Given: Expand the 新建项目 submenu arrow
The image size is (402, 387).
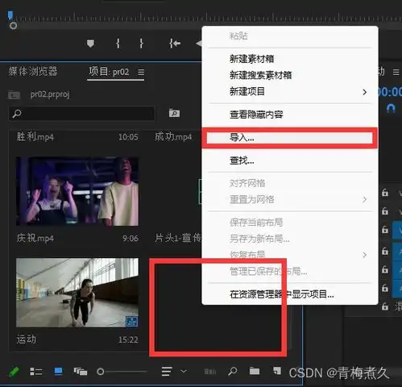Looking at the screenshot, I should [364, 92].
